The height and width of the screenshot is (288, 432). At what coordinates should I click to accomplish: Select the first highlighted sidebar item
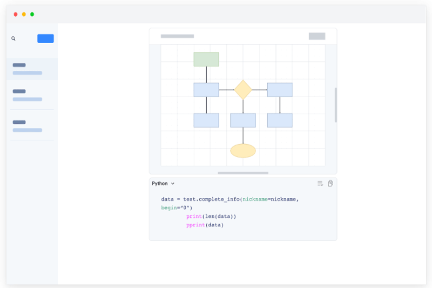(x=32, y=69)
